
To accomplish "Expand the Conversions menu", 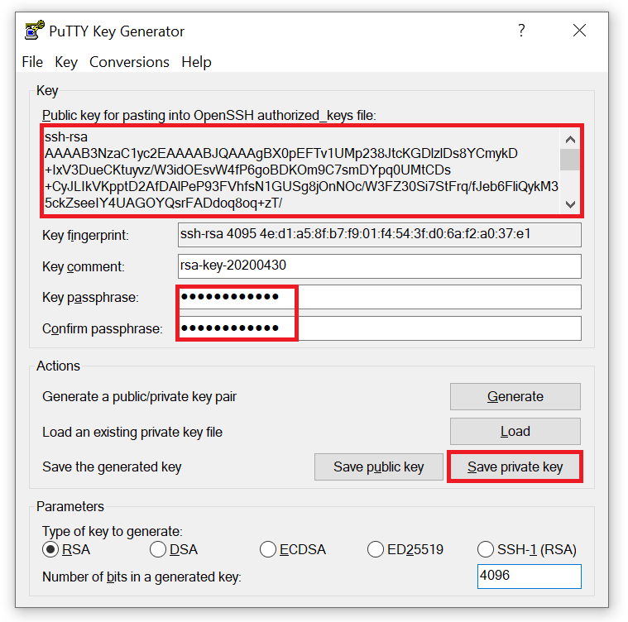I will click(x=129, y=62).
